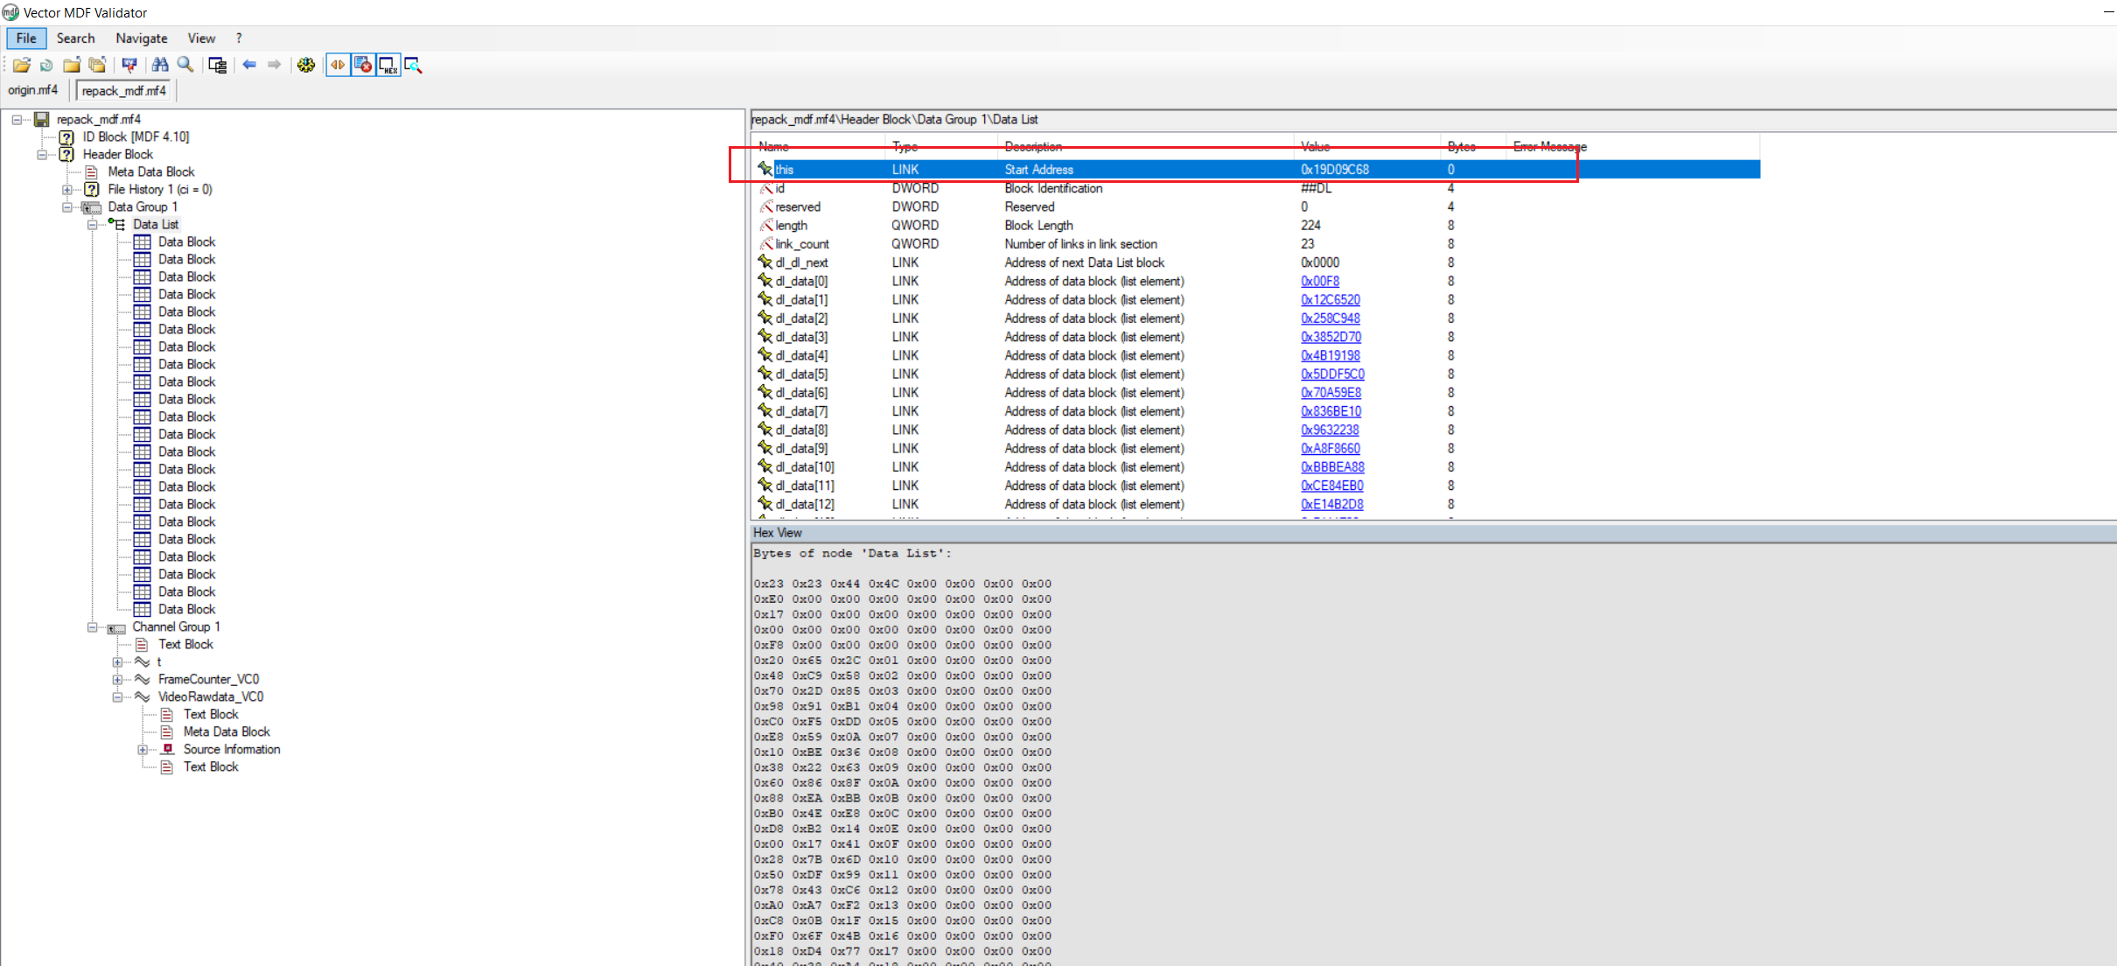Toggle the error display icon

(x=365, y=65)
